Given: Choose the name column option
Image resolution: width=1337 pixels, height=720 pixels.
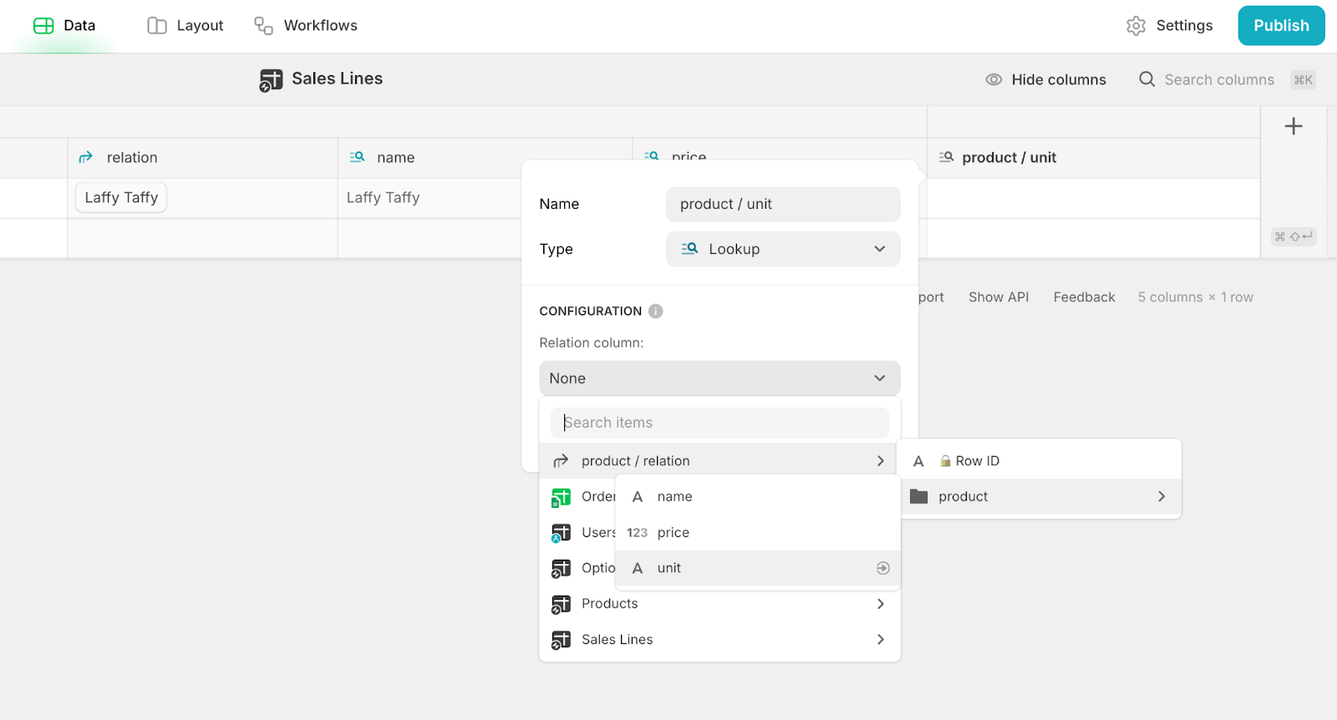Looking at the screenshot, I should [758, 497].
